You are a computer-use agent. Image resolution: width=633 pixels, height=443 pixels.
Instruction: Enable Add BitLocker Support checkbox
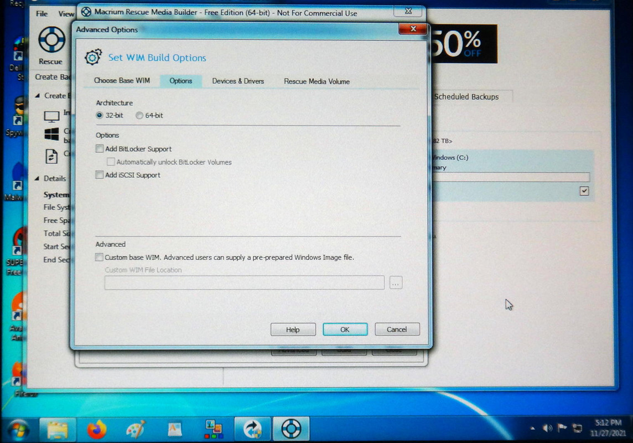99,148
